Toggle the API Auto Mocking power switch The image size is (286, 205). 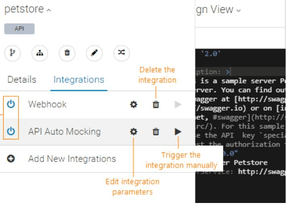pos(11,131)
